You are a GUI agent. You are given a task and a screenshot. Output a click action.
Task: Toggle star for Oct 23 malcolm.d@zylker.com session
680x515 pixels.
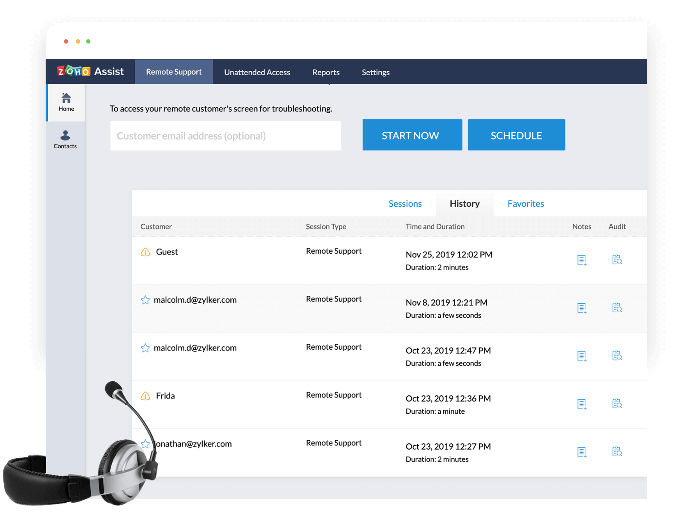(x=145, y=348)
